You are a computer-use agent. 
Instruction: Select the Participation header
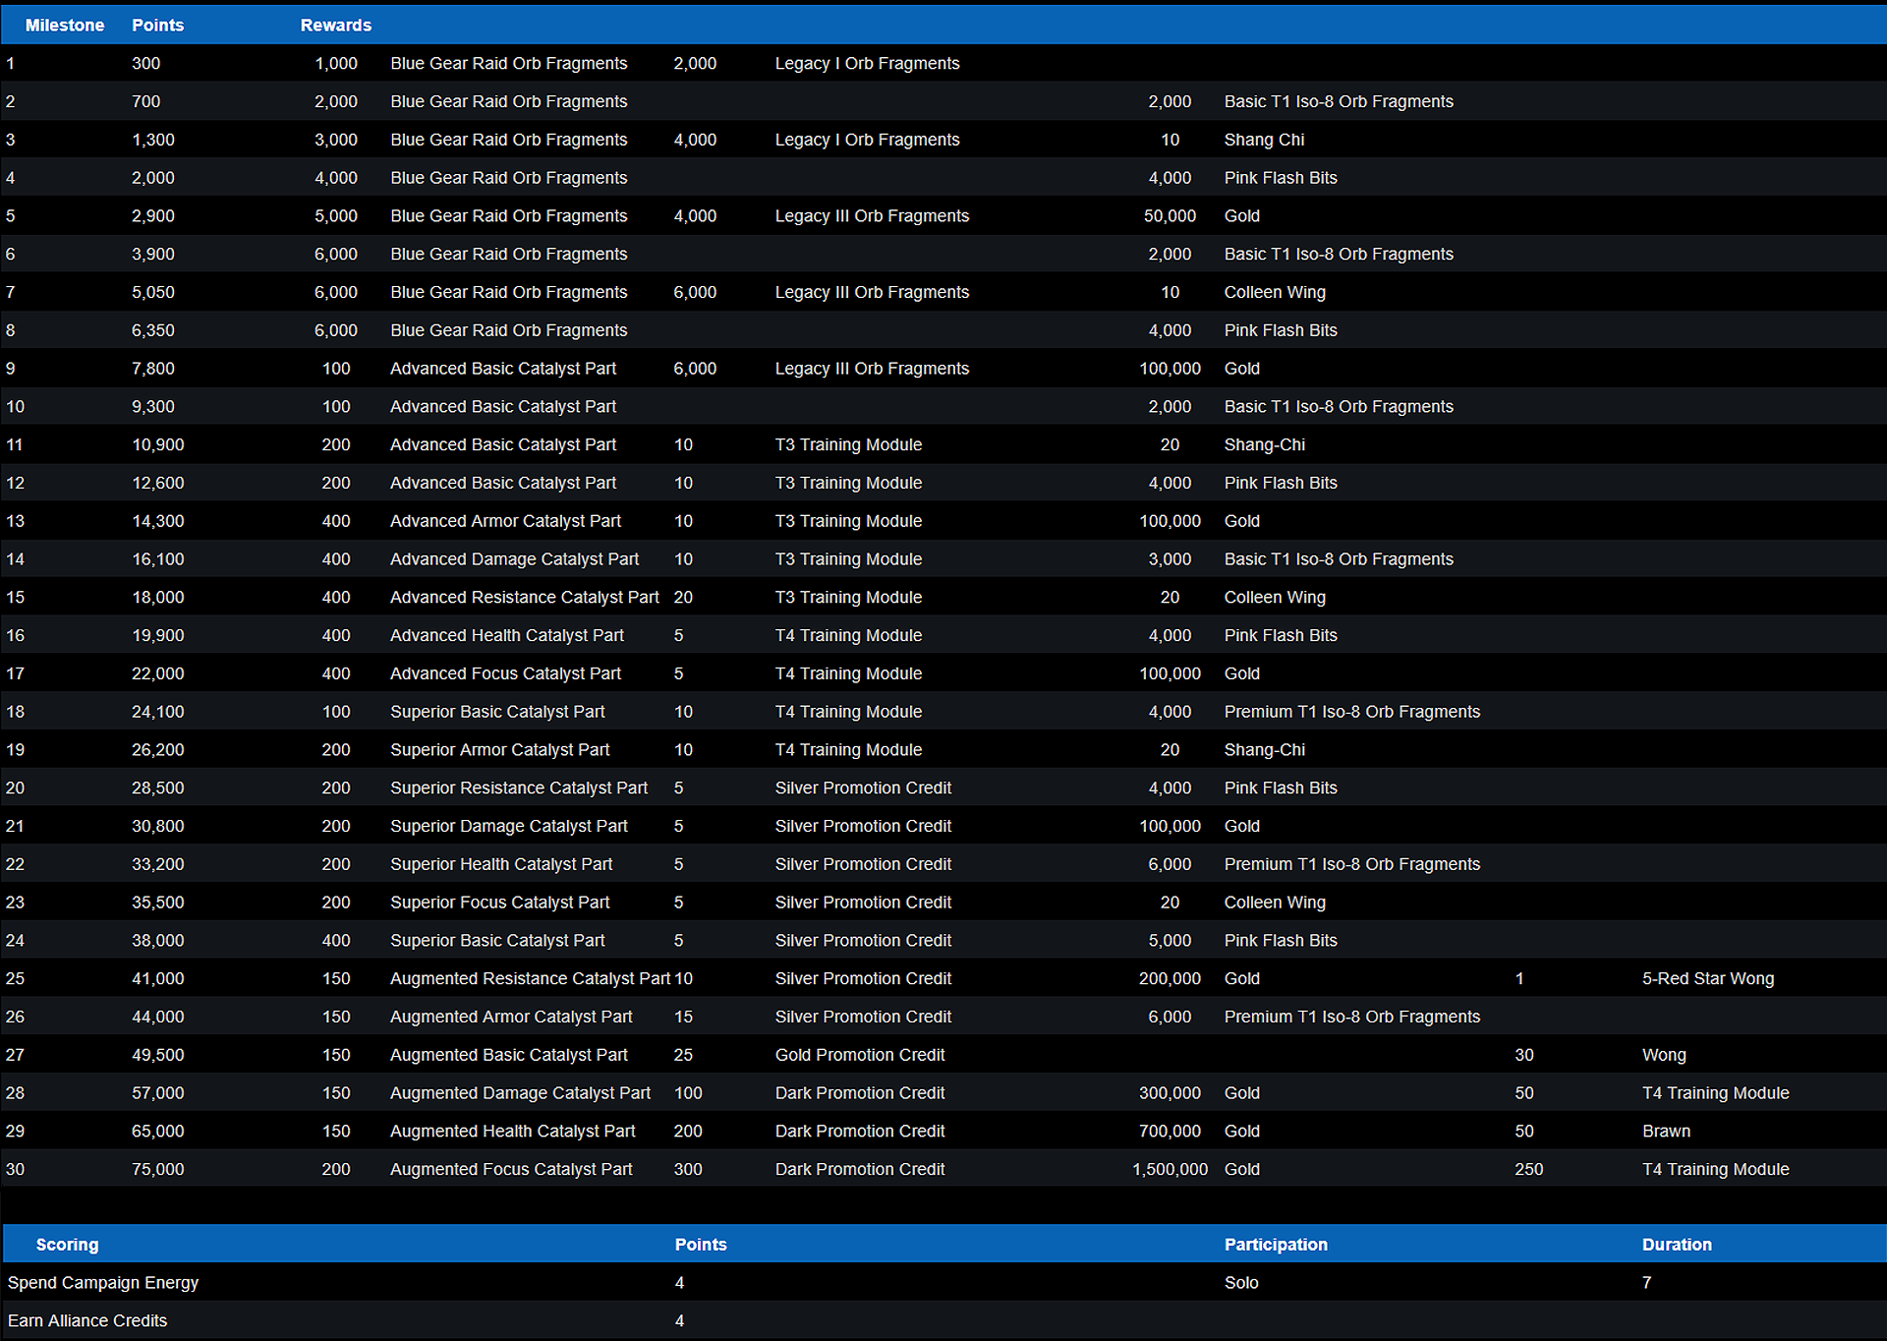pyautogui.click(x=1276, y=1245)
